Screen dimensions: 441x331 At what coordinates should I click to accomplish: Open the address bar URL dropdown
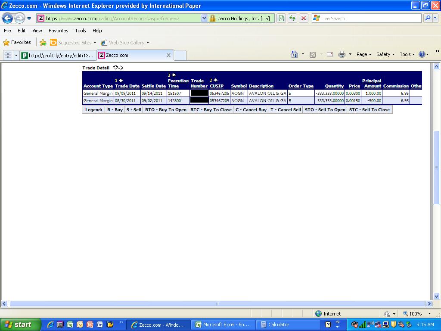pyautogui.click(x=204, y=18)
